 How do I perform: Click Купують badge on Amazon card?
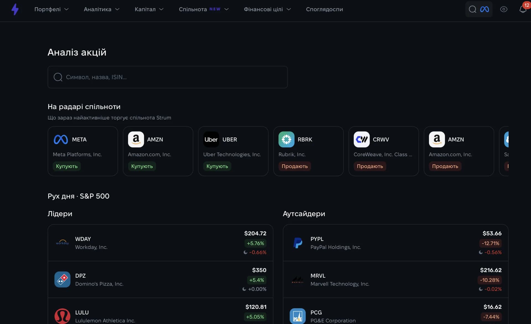(142, 166)
